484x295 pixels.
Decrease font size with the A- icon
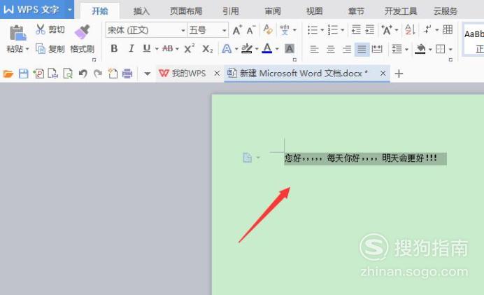(250, 30)
